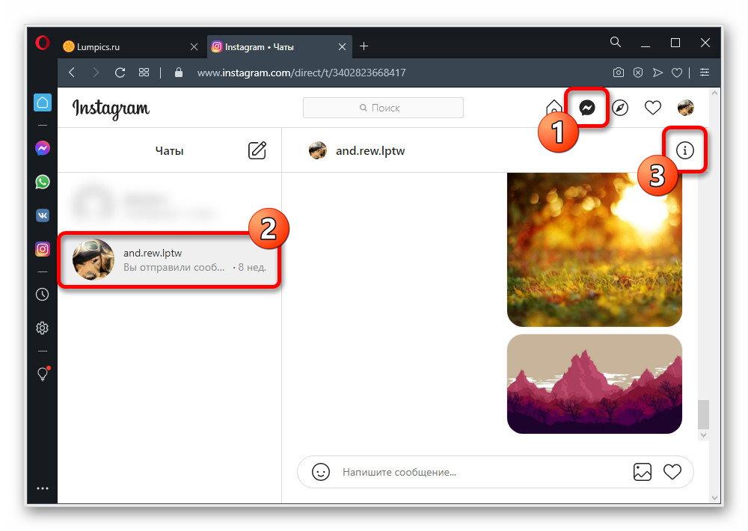The image size is (748, 531).
Task: Open Easy Setup panel
Action: point(705,73)
